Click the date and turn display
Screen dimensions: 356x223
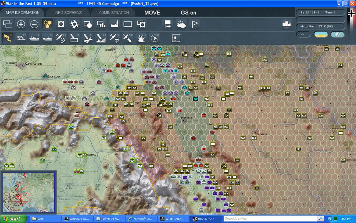pyautogui.click(x=321, y=12)
